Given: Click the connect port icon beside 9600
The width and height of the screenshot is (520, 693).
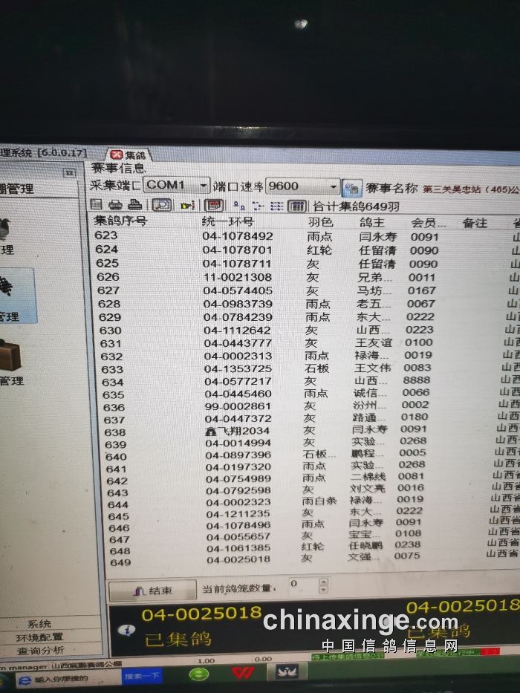Looking at the screenshot, I should 352,186.
